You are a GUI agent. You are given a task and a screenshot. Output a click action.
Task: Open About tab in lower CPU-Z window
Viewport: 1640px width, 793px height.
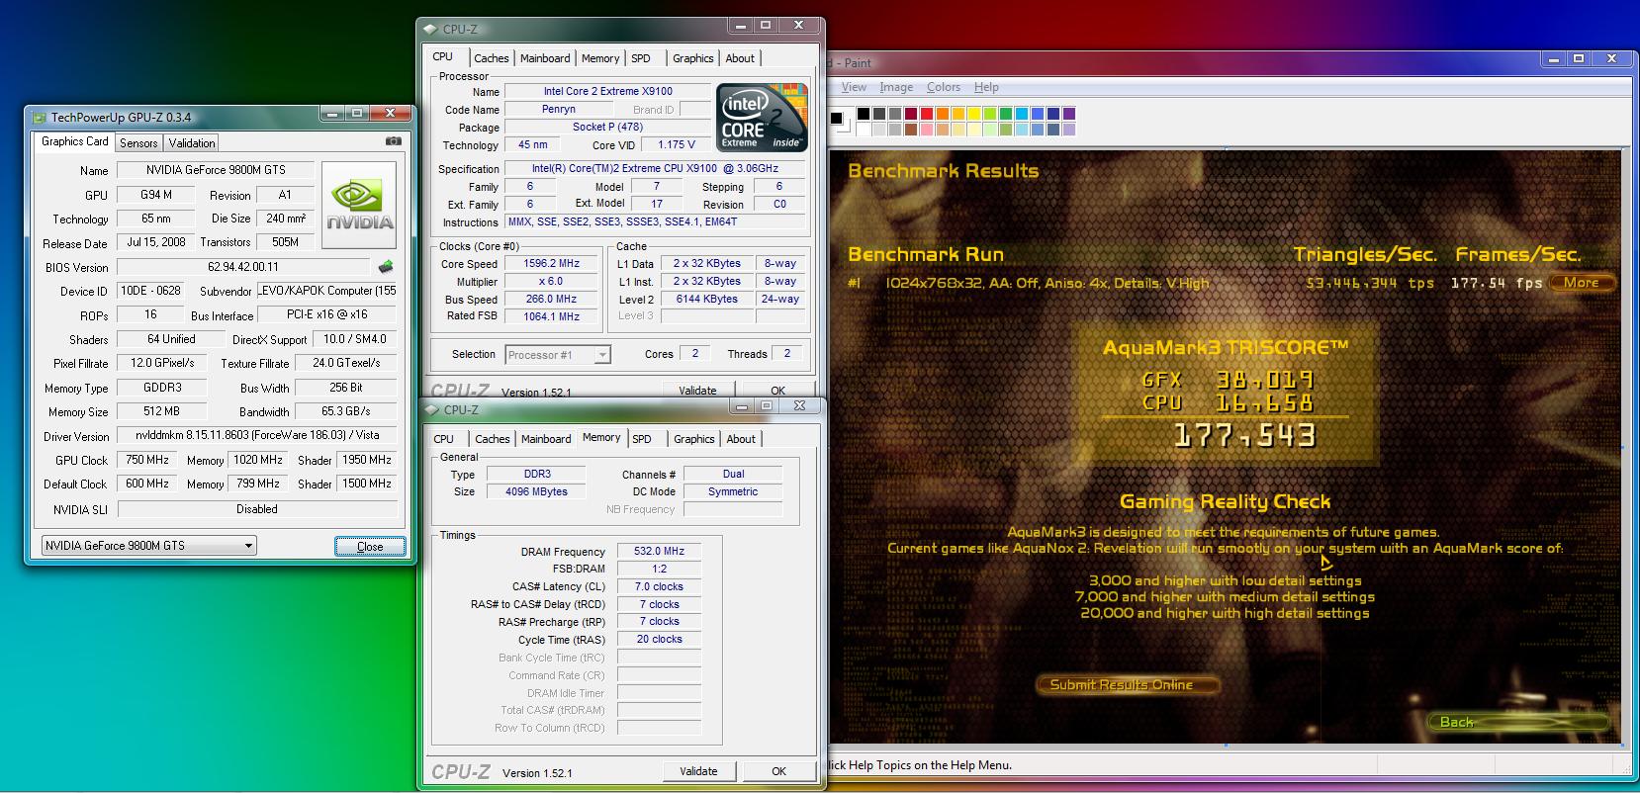pos(741,439)
